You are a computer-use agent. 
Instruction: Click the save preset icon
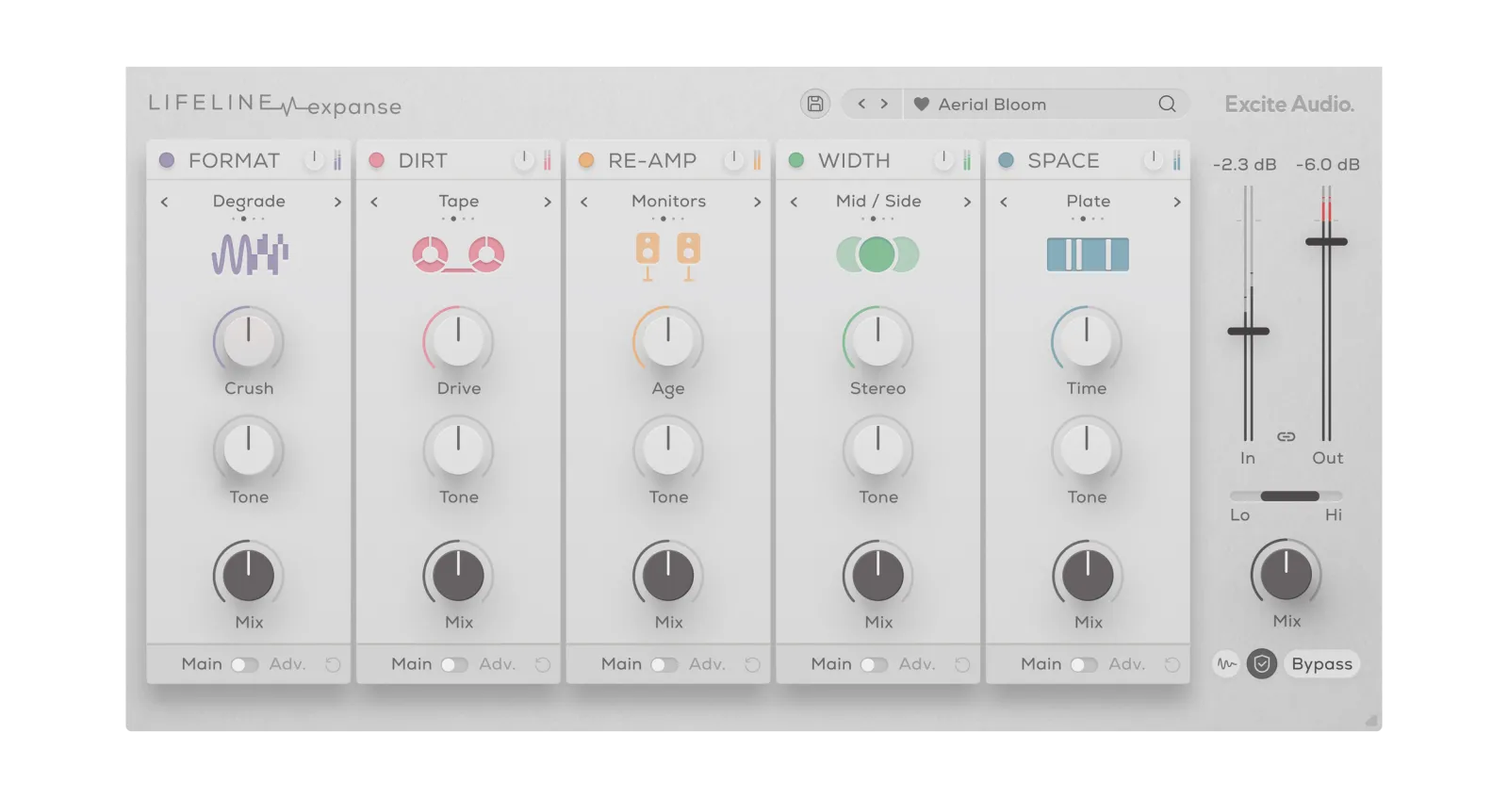point(815,104)
